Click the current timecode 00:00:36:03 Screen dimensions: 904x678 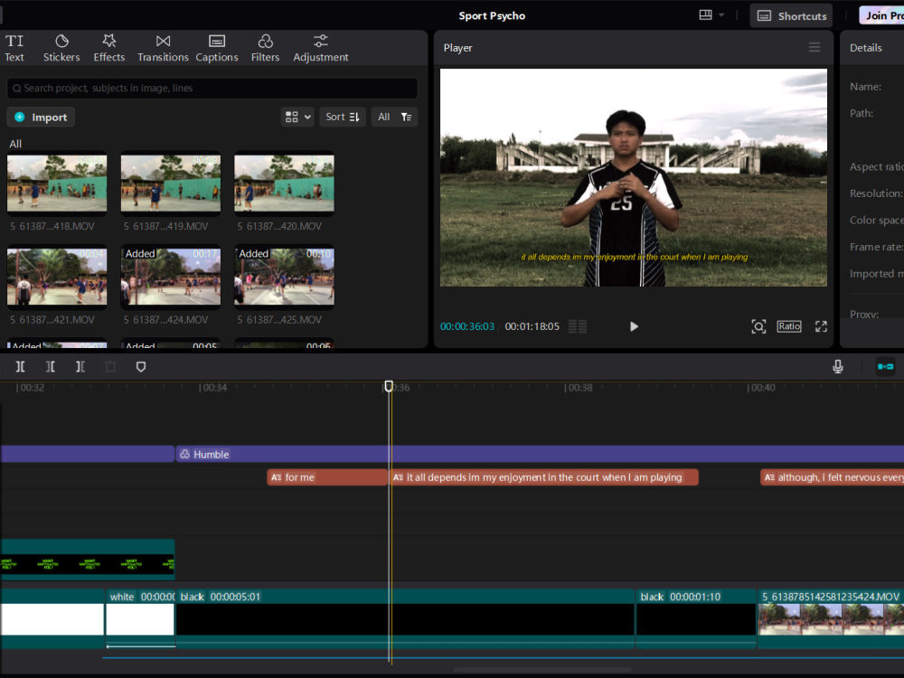pos(467,326)
